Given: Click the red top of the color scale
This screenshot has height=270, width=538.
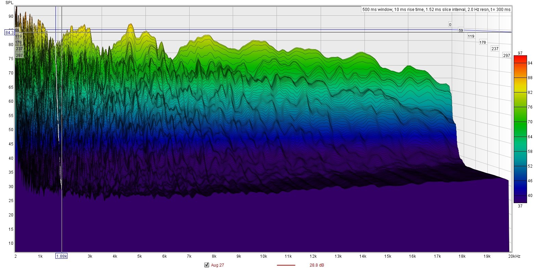Looking at the screenshot, I should (520, 58).
